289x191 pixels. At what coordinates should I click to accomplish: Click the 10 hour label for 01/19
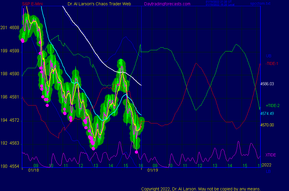[x=170, y=166]
